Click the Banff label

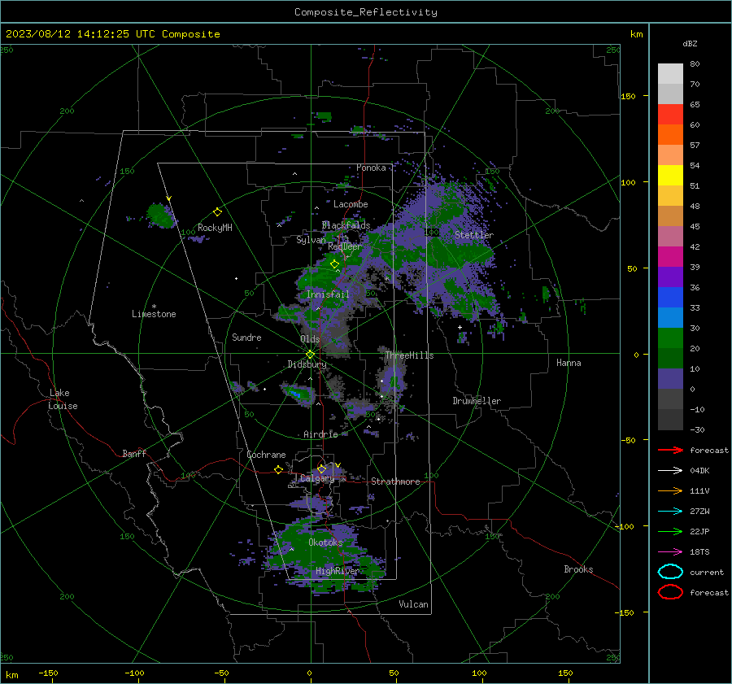(x=134, y=453)
